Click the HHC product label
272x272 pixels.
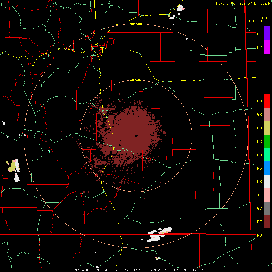point(266,18)
